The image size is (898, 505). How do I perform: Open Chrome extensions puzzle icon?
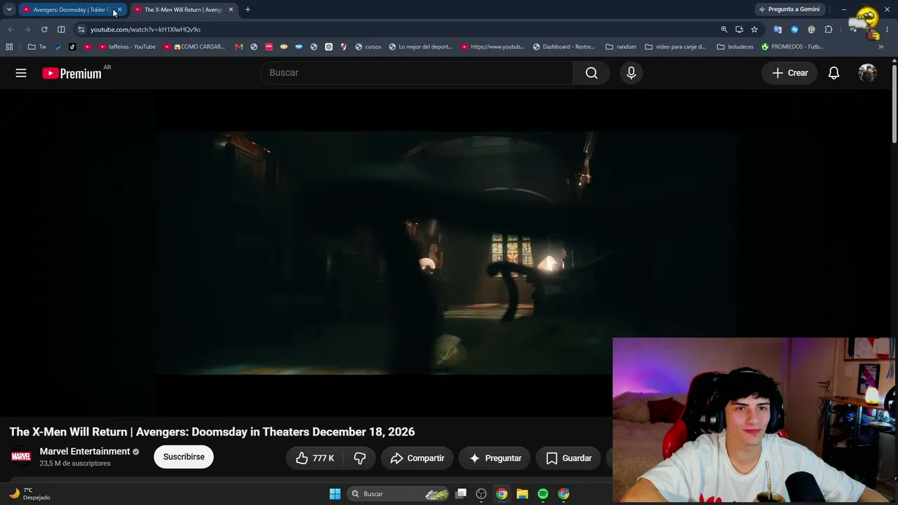point(829,29)
